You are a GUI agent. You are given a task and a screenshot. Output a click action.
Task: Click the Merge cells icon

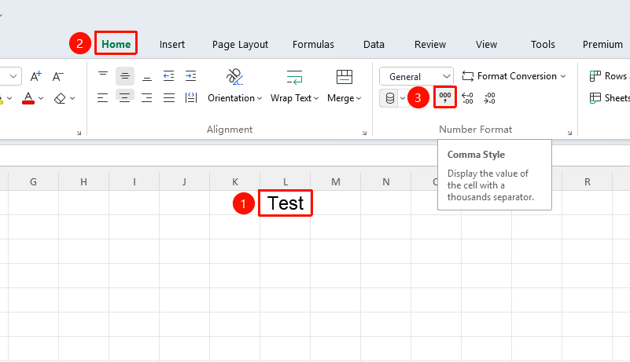[x=344, y=77]
